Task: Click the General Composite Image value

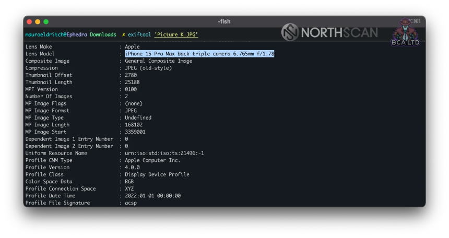Action: pos(159,61)
